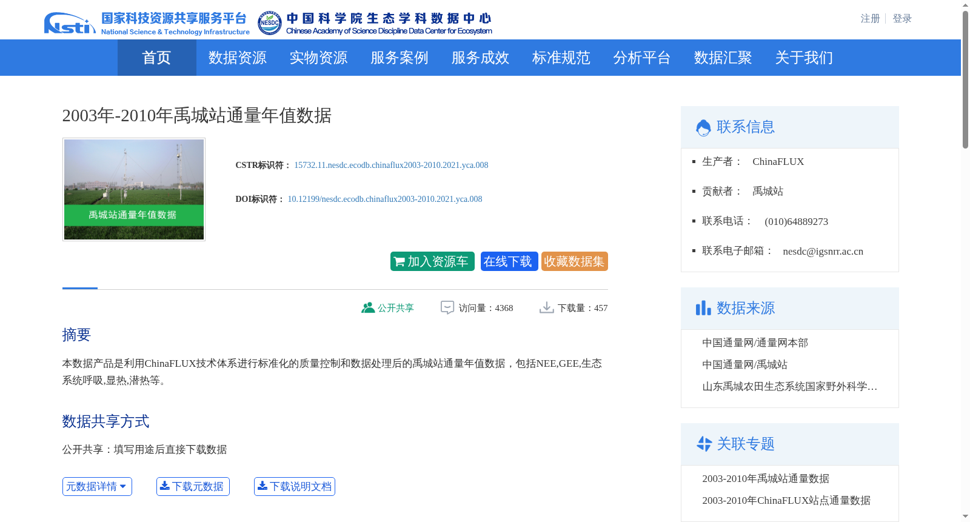
Task: Open the 关于我们 menu
Action: [x=804, y=58]
